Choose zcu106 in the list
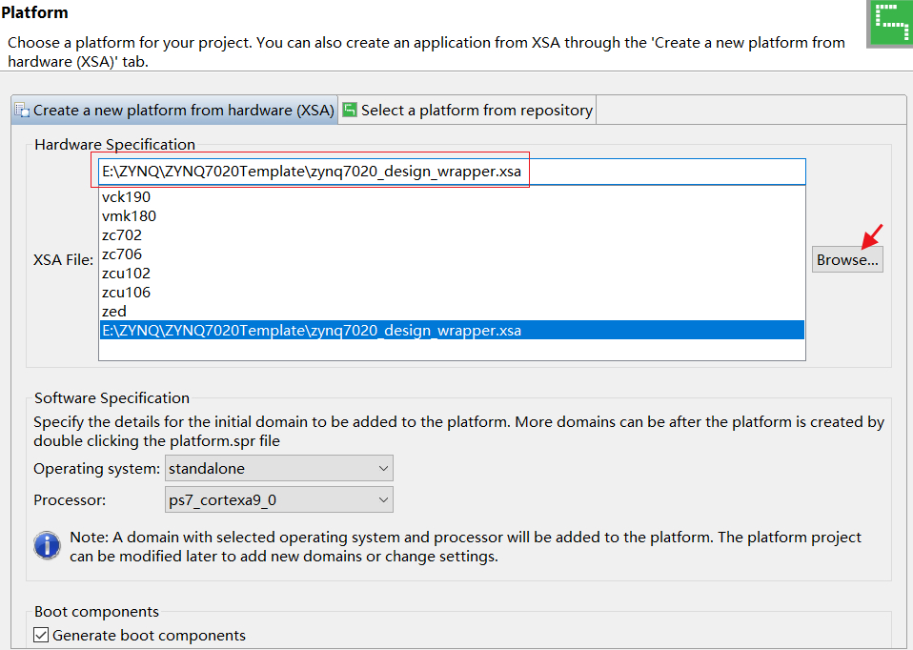 [126, 293]
